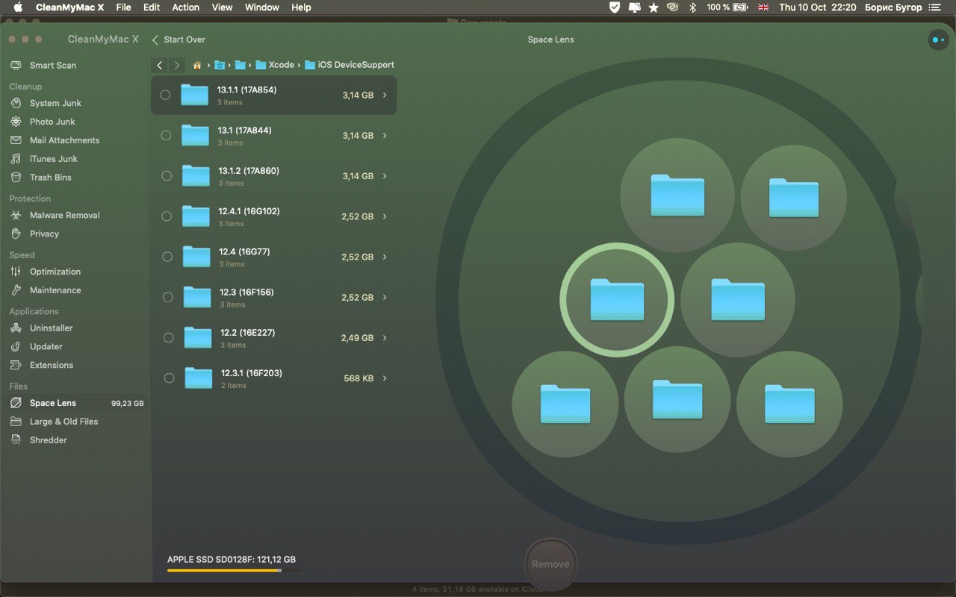Check the 12.3.1 (16F203) folder
The width and height of the screenshot is (956, 597).
169,378
